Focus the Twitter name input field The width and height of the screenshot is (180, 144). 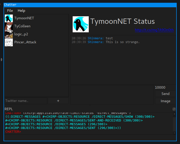click(x=25, y=101)
